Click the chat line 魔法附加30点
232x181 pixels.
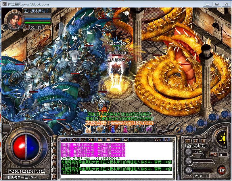coord(93,152)
